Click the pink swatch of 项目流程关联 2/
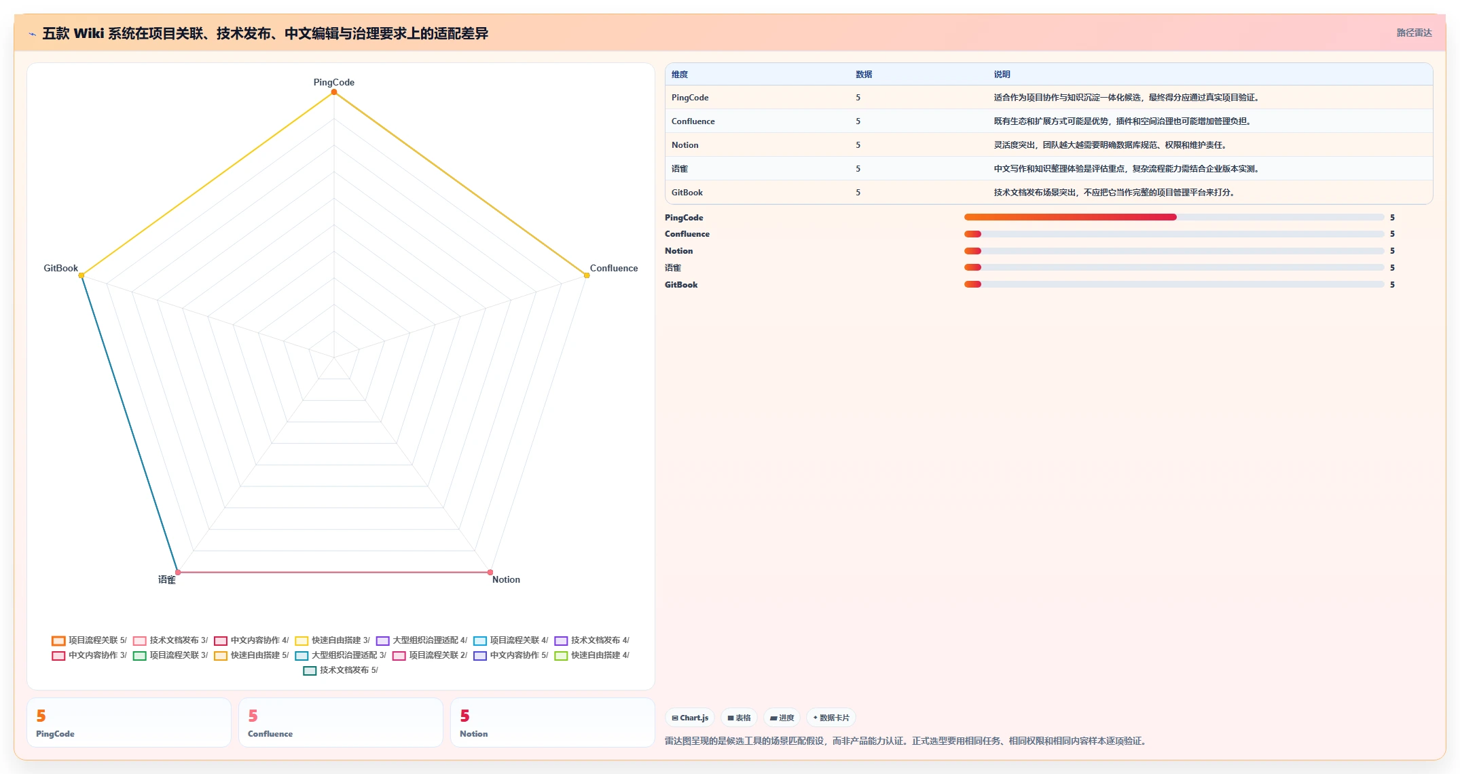This screenshot has width=1460, height=774. (x=399, y=655)
